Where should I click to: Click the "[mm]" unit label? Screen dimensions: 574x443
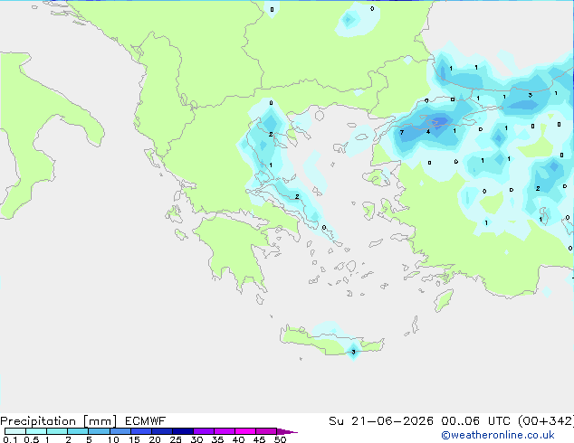[x=100, y=421]
